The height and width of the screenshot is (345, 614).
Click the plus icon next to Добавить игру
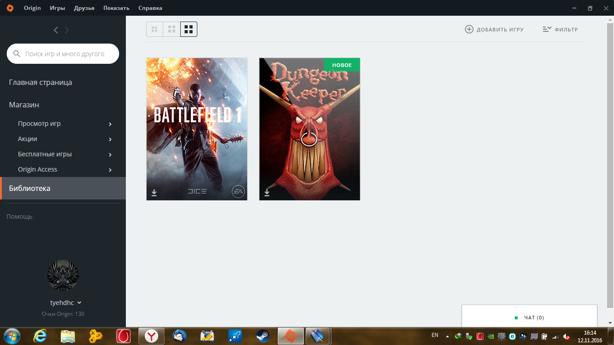pyautogui.click(x=469, y=29)
